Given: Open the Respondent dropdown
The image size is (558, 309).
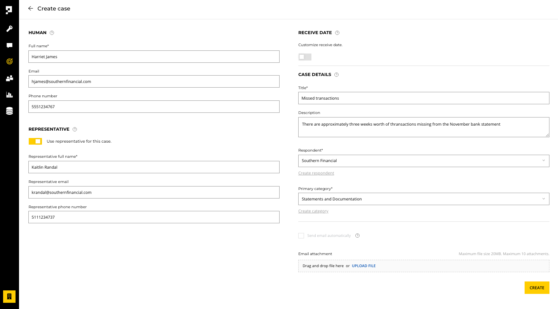Looking at the screenshot, I should pos(423,161).
